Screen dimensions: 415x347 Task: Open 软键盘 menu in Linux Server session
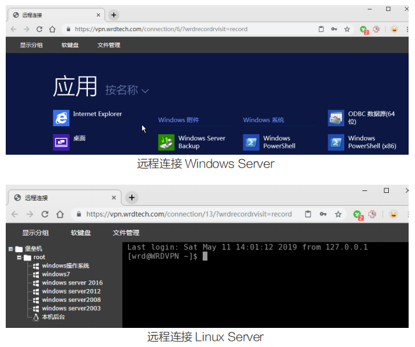point(81,233)
